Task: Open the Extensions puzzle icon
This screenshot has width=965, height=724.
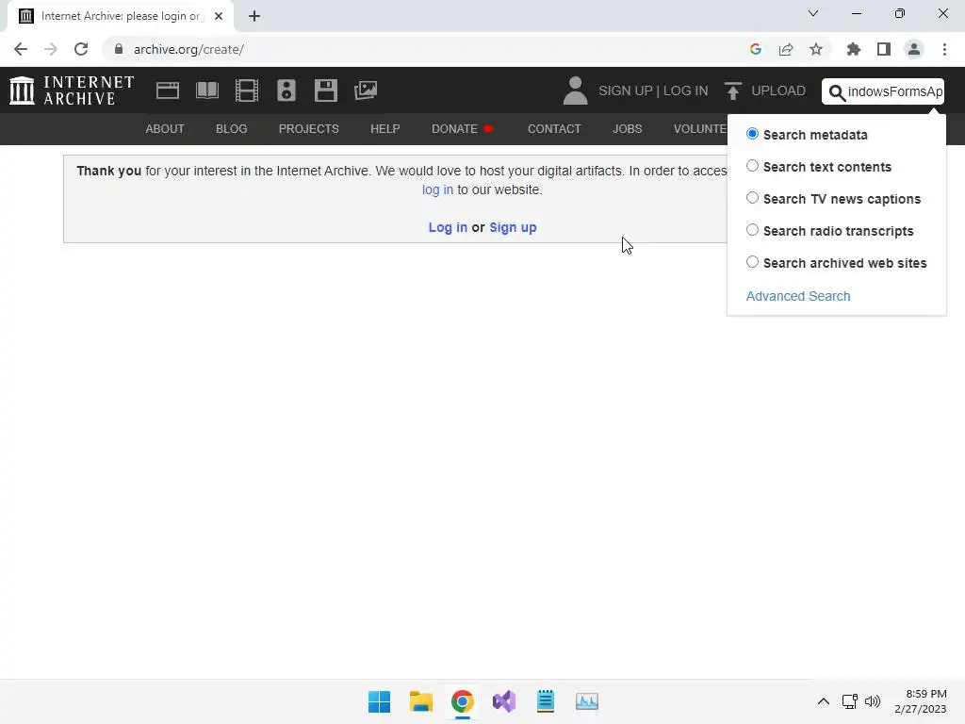Action: 854,49
